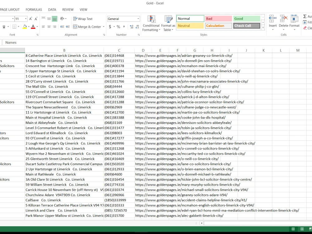The width and height of the screenshot is (312, 234).
Task: Switch to Page Layout view in status bar
Action: pos(302,229)
